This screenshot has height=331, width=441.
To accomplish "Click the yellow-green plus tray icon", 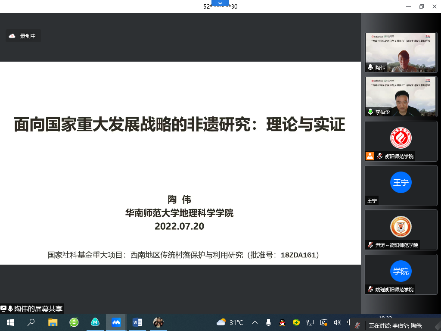I will [296, 322].
